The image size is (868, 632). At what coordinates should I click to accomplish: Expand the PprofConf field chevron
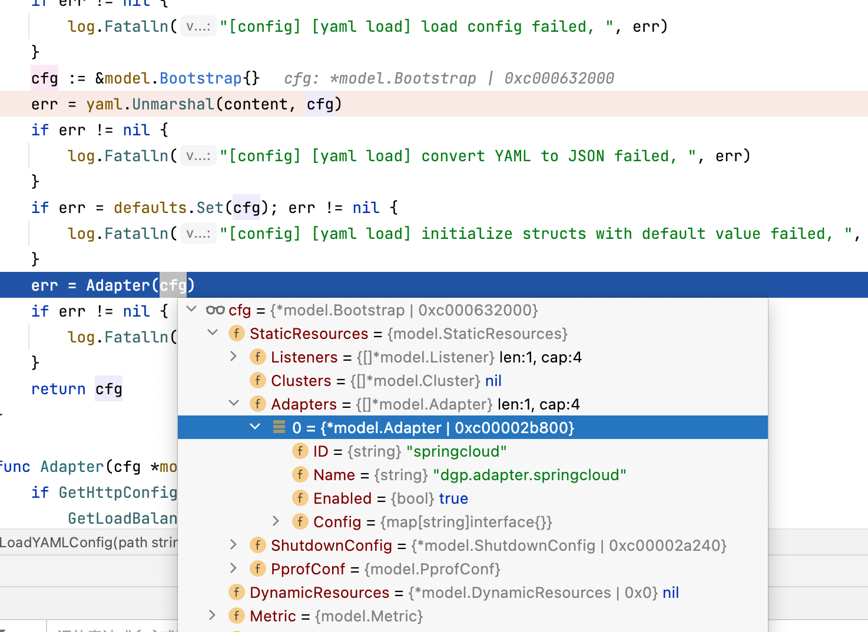(x=234, y=568)
